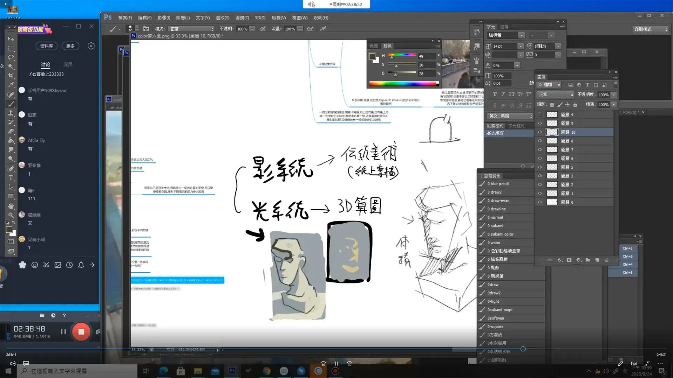Viewport: 673px width, 378px height.
Task: Click the 更多 button in the chat panel
Action: (x=70, y=46)
